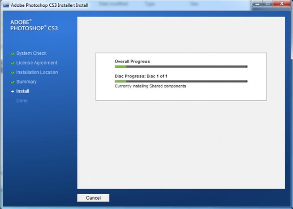This screenshot has width=293, height=209.
Task: Minimize the installer window
Action: [257, 4]
